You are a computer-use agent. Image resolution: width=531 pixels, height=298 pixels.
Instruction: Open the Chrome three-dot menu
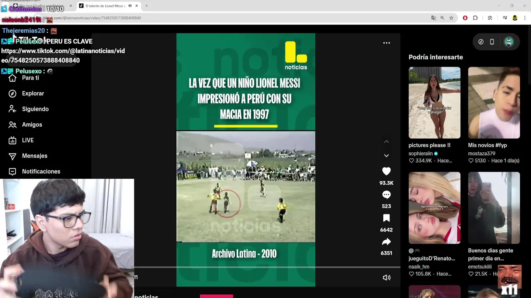[x=525, y=18]
